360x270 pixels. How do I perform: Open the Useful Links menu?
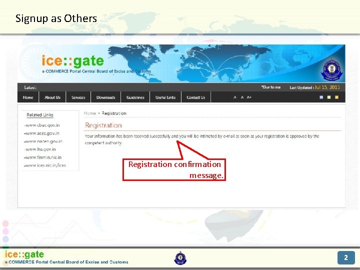[x=165, y=97]
